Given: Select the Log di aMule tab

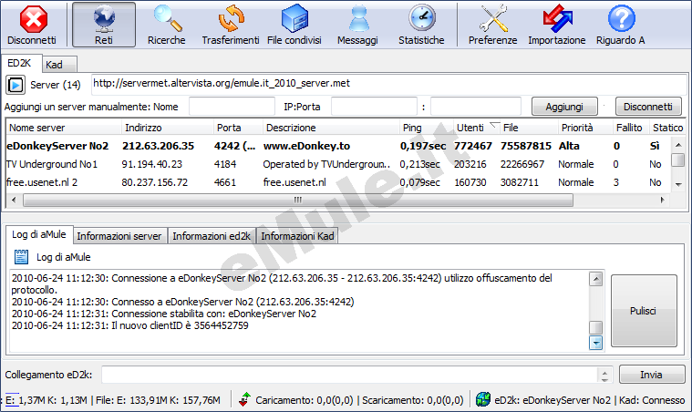Looking at the screenshot, I should [x=39, y=234].
